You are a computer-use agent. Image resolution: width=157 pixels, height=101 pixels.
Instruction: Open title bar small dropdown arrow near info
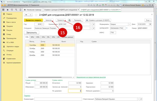click(145, 5)
